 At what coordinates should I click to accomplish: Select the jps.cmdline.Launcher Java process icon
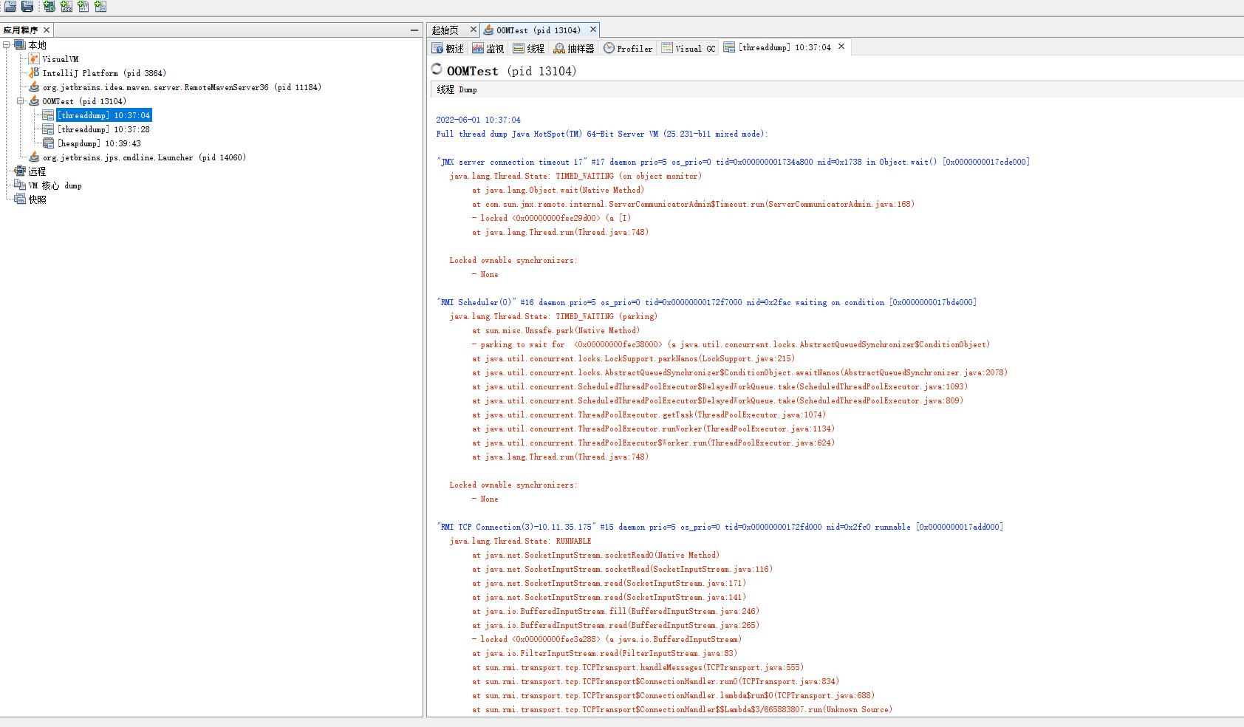point(34,157)
